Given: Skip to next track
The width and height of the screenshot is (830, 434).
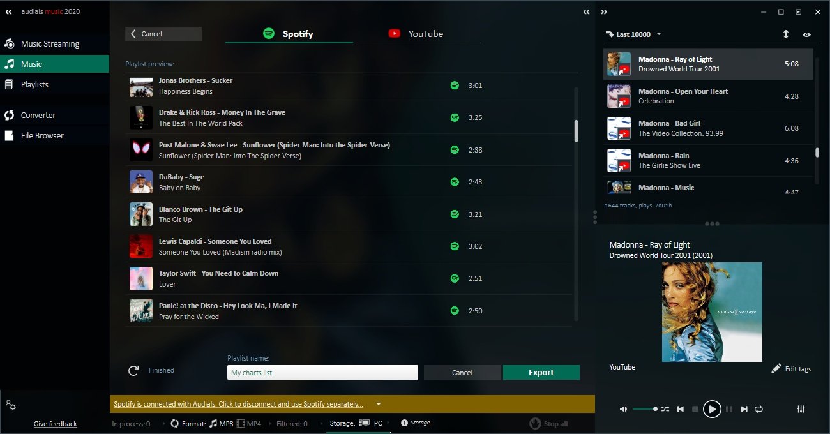Looking at the screenshot, I should point(744,409).
